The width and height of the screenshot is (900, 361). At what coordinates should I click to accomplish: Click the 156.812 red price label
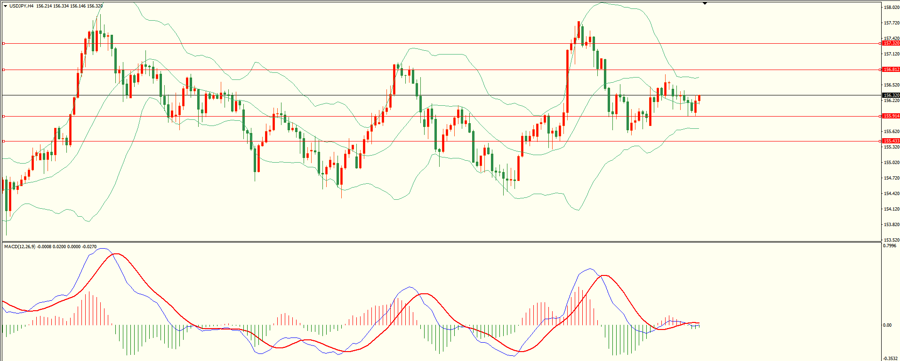891,70
